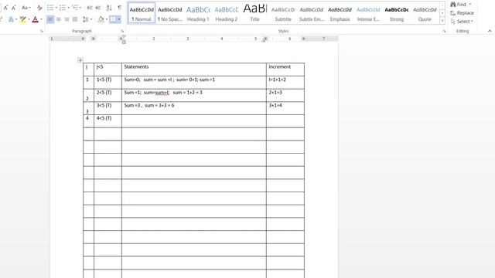This screenshot has width=495, height=278.
Task: Apply the Quote style
Action: tap(425, 13)
